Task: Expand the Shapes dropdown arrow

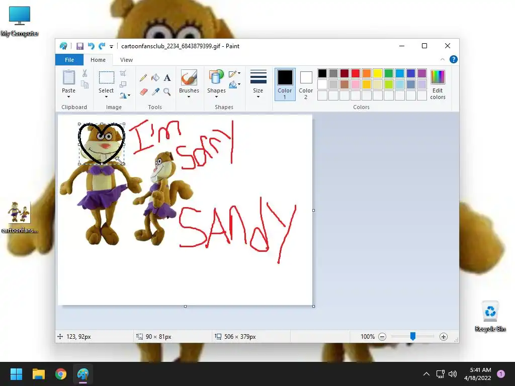Action: click(216, 97)
